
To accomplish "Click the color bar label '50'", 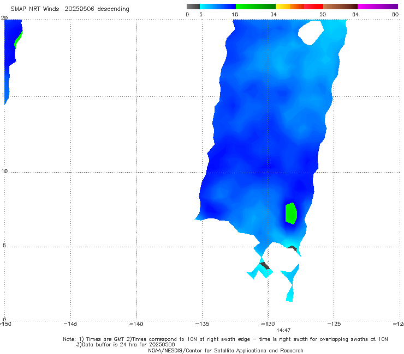I will [x=323, y=14].
